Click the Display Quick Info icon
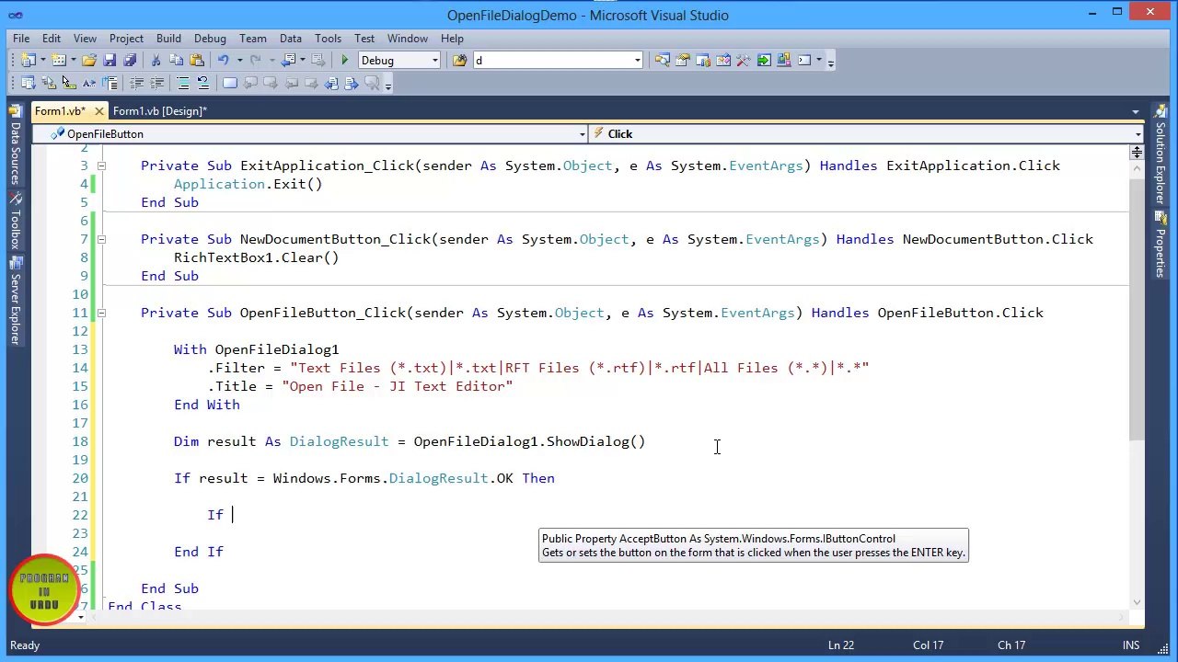 tap(69, 83)
